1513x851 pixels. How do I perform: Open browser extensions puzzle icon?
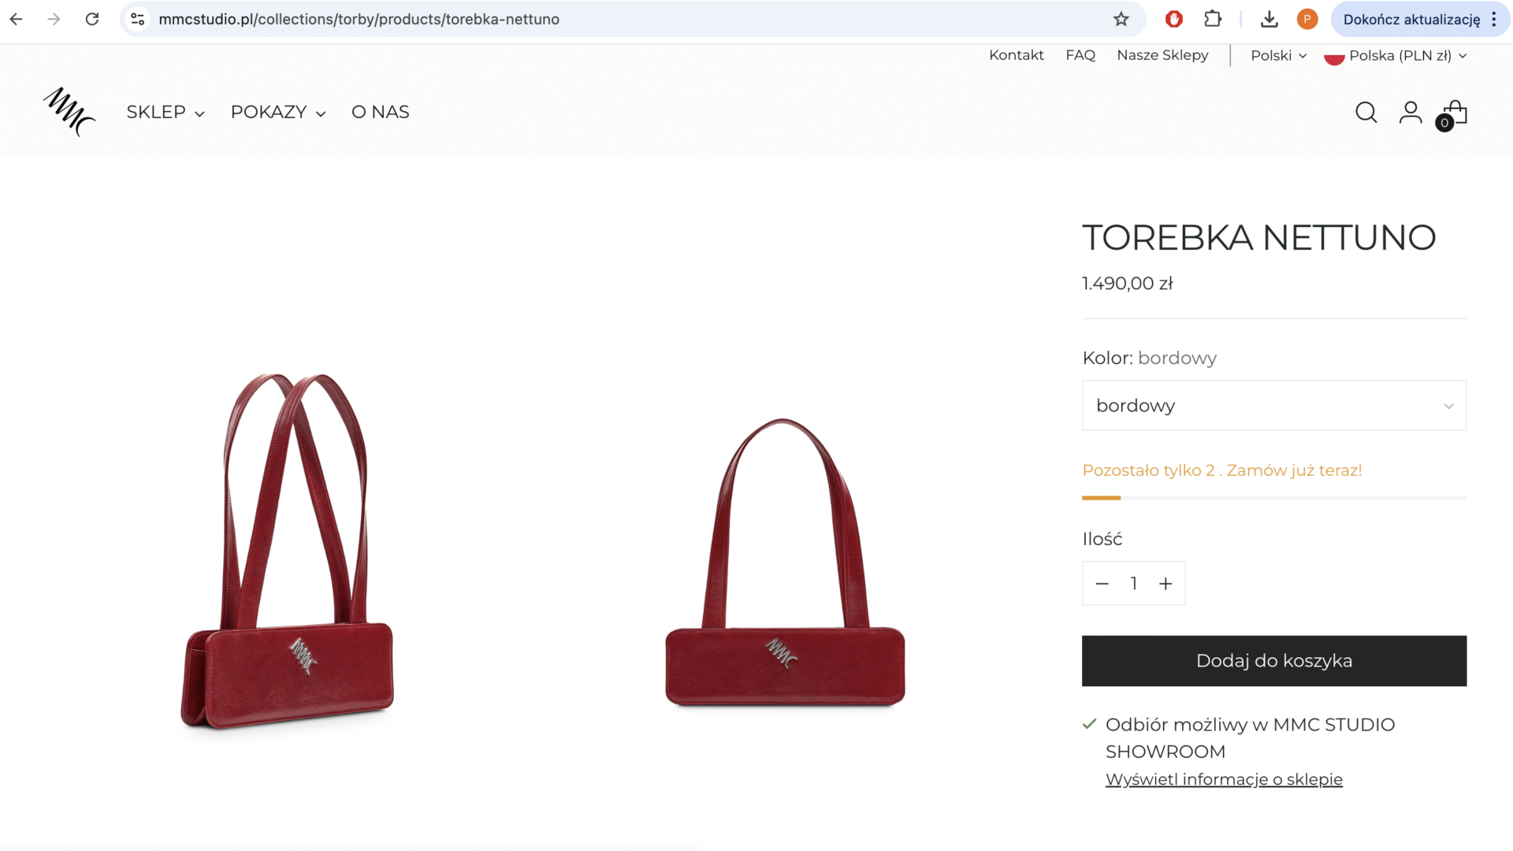(1213, 19)
